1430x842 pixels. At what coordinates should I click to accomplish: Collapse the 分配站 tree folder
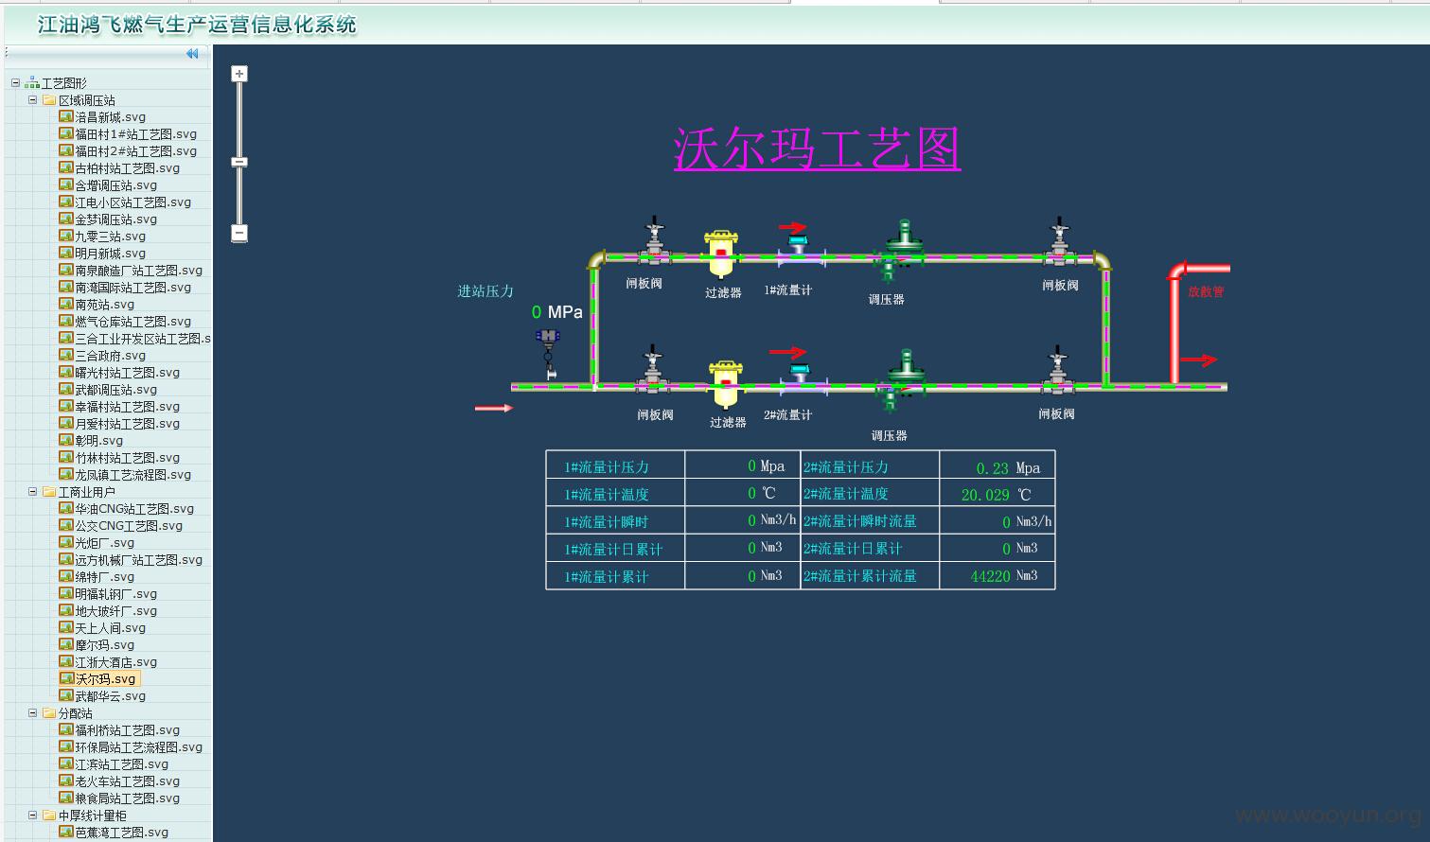tap(32, 713)
